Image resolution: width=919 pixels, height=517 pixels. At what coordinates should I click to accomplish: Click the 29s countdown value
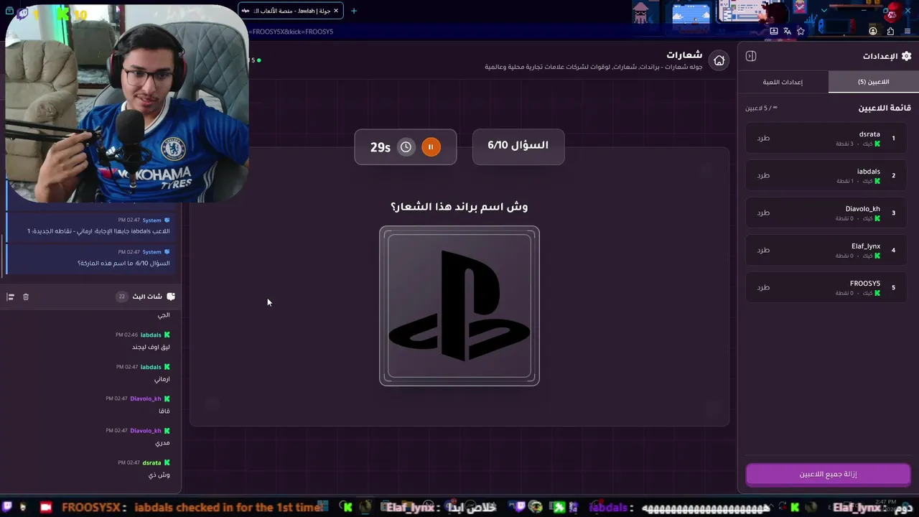click(381, 147)
